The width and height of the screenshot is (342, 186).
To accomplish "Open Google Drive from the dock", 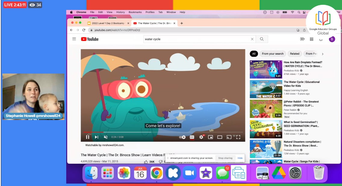I will point(279,173).
